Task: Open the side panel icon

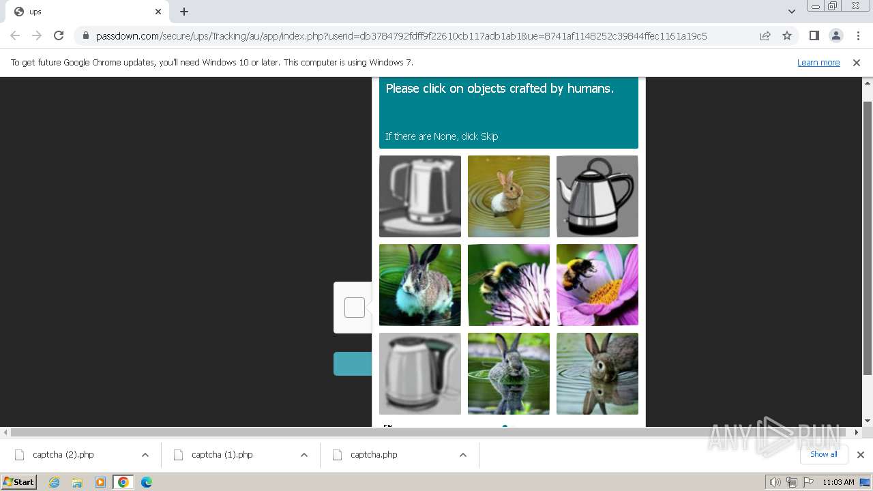Action: [x=814, y=35]
